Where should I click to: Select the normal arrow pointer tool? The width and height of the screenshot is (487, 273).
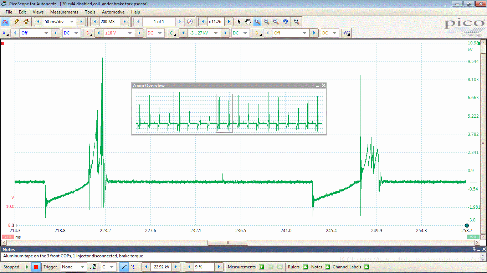[x=239, y=22]
